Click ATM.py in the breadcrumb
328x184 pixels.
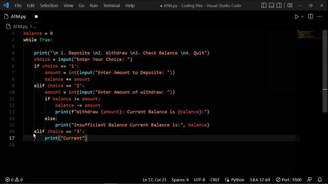(x=20, y=27)
